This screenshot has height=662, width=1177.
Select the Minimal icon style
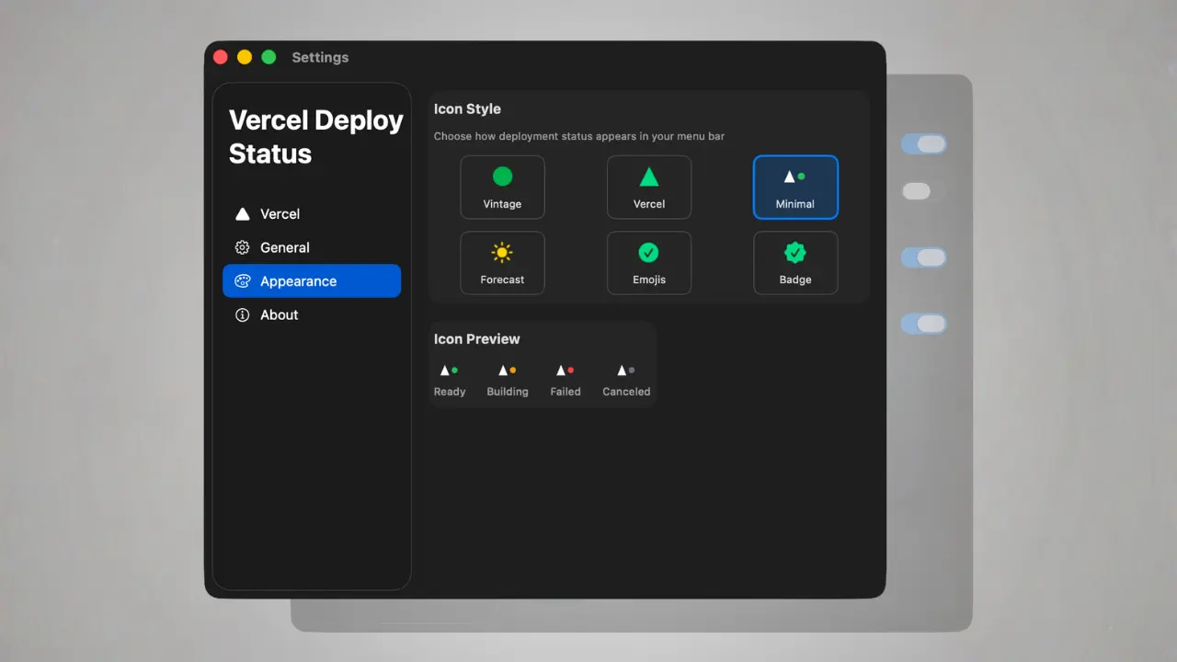(x=794, y=188)
